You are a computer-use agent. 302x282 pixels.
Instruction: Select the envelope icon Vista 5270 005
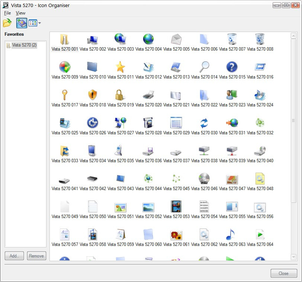coord(176,39)
